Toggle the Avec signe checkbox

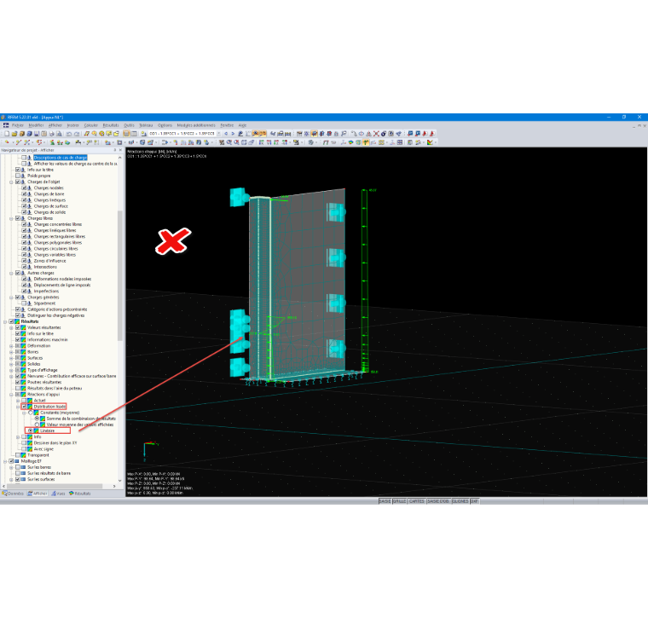24,448
